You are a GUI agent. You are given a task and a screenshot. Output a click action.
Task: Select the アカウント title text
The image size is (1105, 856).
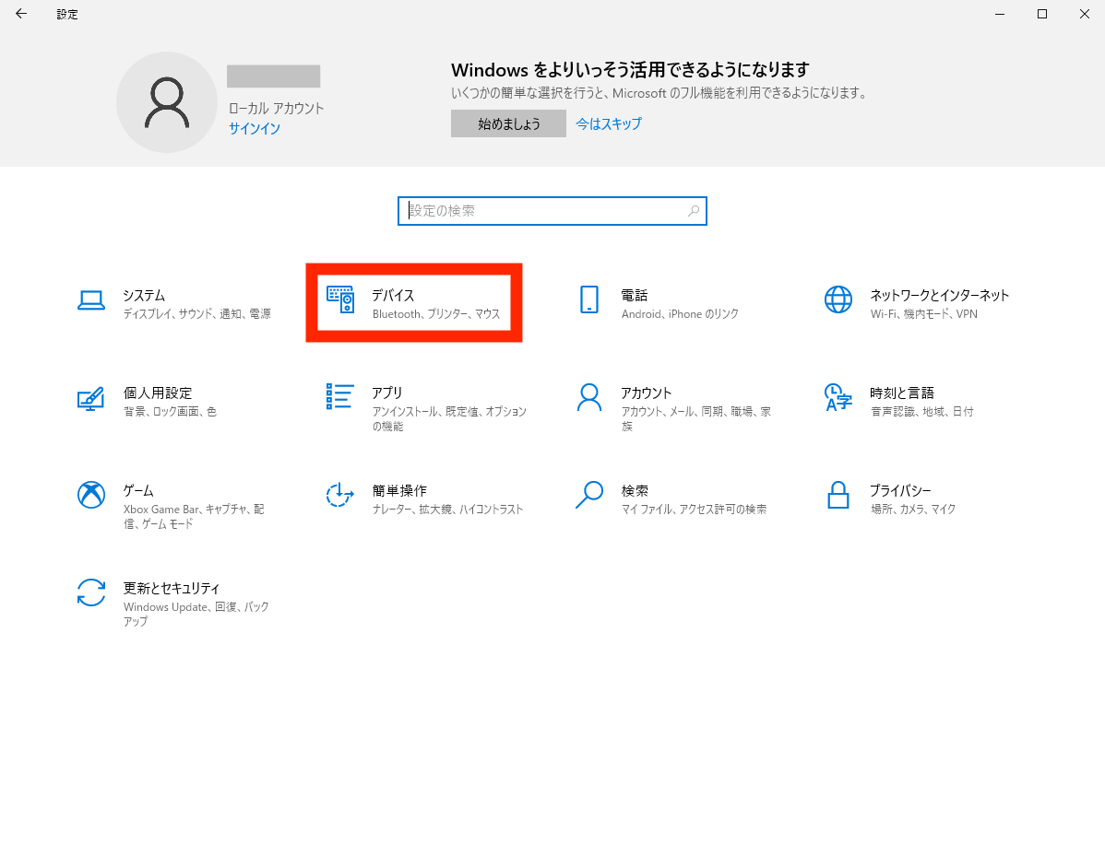click(x=647, y=393)
